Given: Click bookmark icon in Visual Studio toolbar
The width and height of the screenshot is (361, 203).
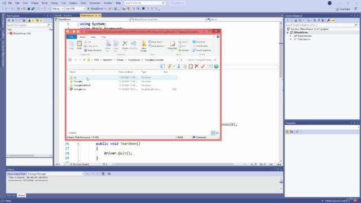Looking at the screenshot, I should 143,9.
